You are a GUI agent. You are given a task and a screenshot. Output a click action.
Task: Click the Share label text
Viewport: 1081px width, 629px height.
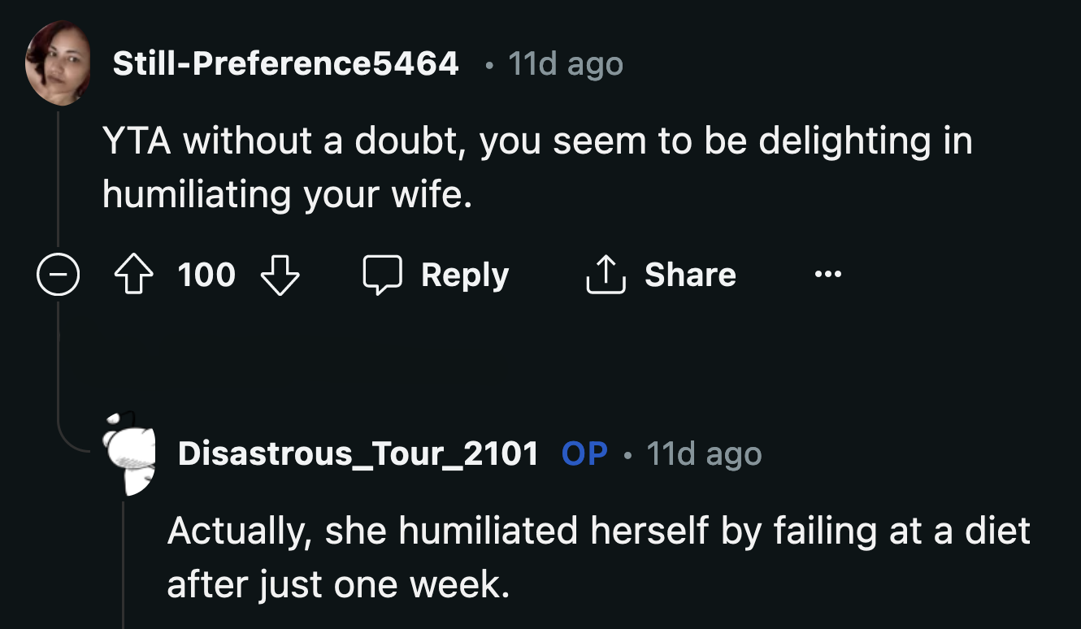[690, 274]
